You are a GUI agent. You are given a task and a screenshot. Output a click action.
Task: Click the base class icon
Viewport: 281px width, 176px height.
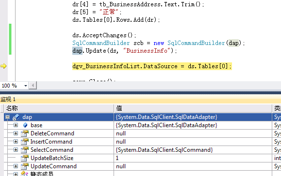[25, 125]
